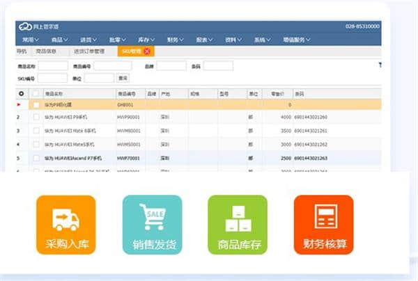Viewport: 418px width, 281px height.
Task: Click the 商品名称 input field
Action: click(x=53, y=66)
